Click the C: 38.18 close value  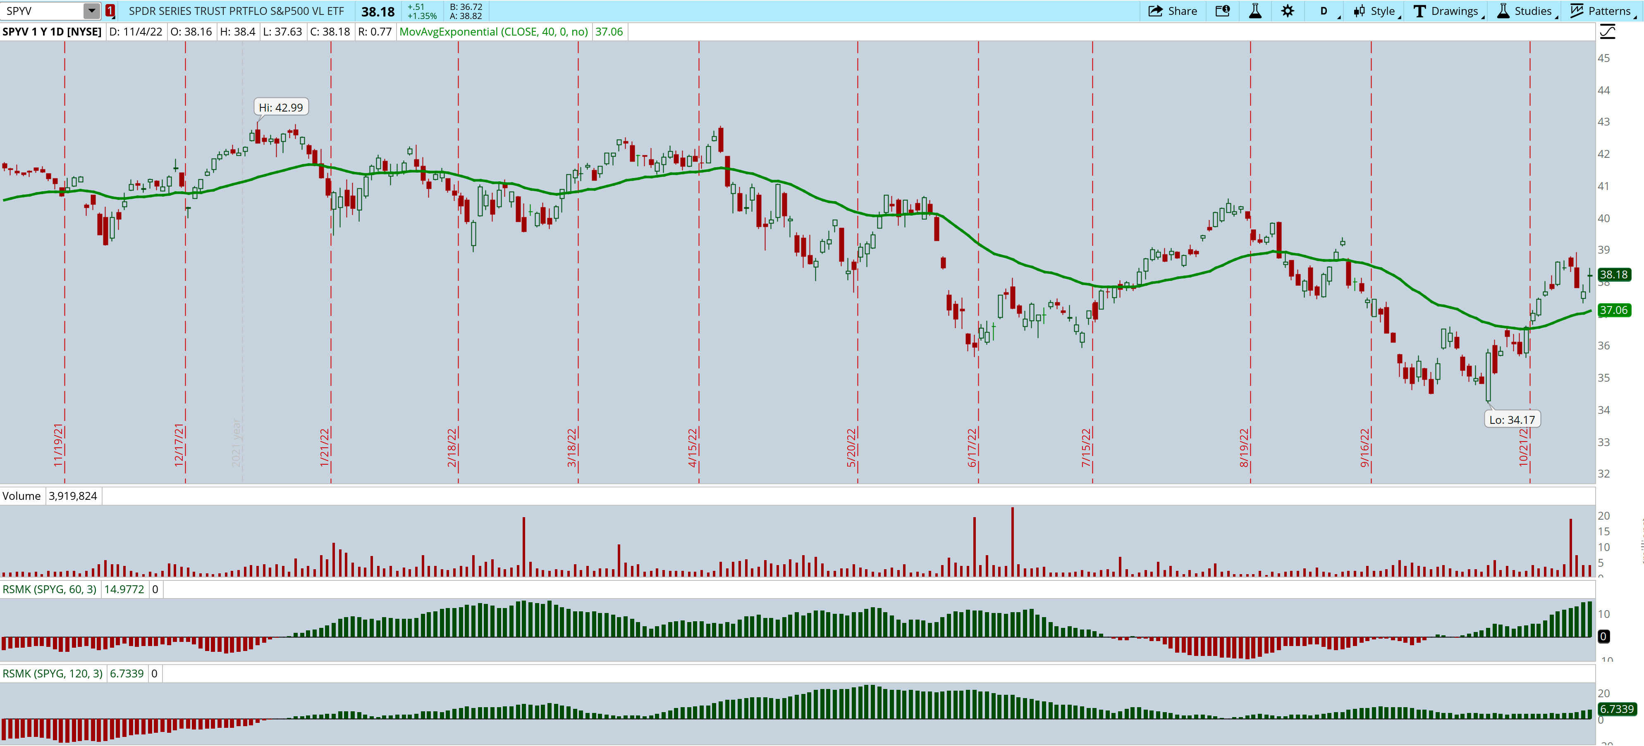click(330, 32)
